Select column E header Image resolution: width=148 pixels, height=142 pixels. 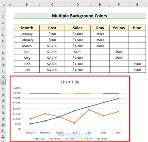pyautogui.click(x=100, y=5)
